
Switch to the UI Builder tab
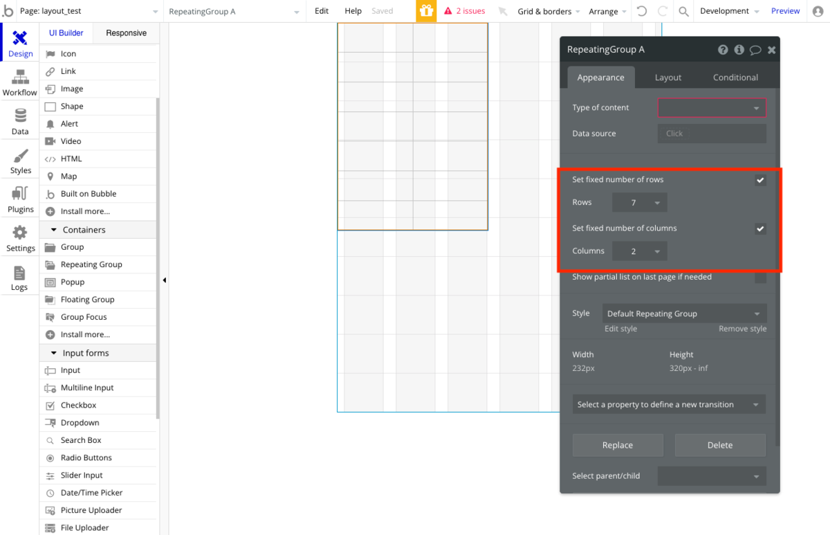[66, 33]
